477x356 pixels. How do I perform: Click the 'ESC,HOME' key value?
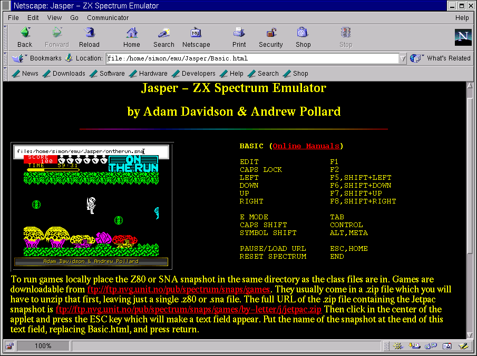coord(349,249)
